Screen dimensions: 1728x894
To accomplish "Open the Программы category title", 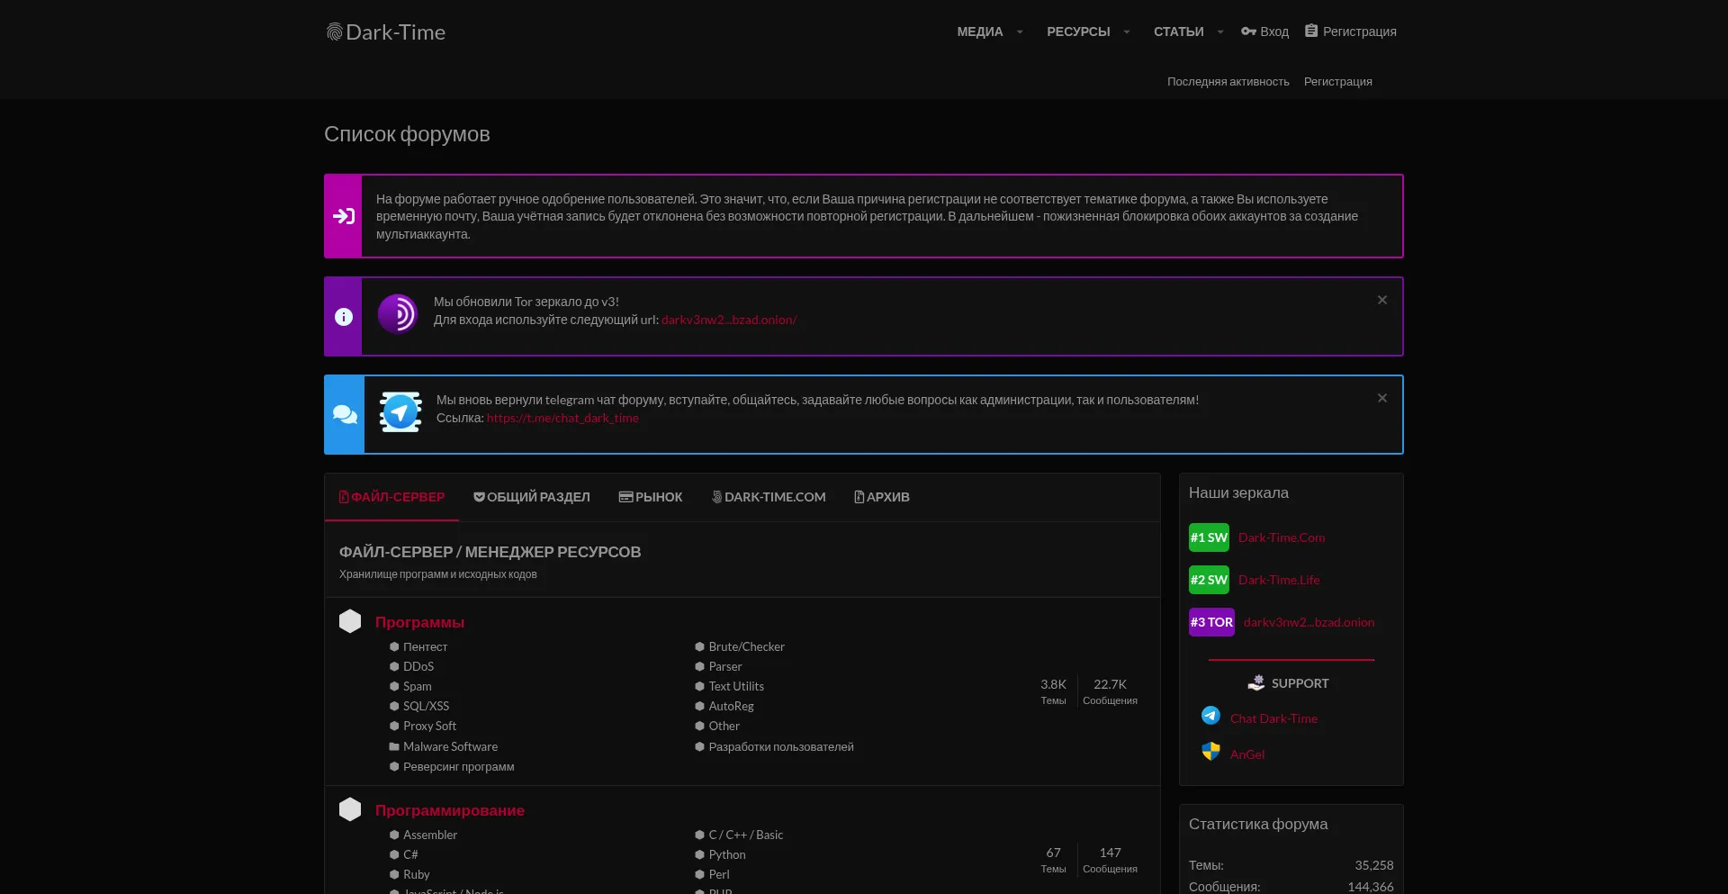I will click(419, 622).
